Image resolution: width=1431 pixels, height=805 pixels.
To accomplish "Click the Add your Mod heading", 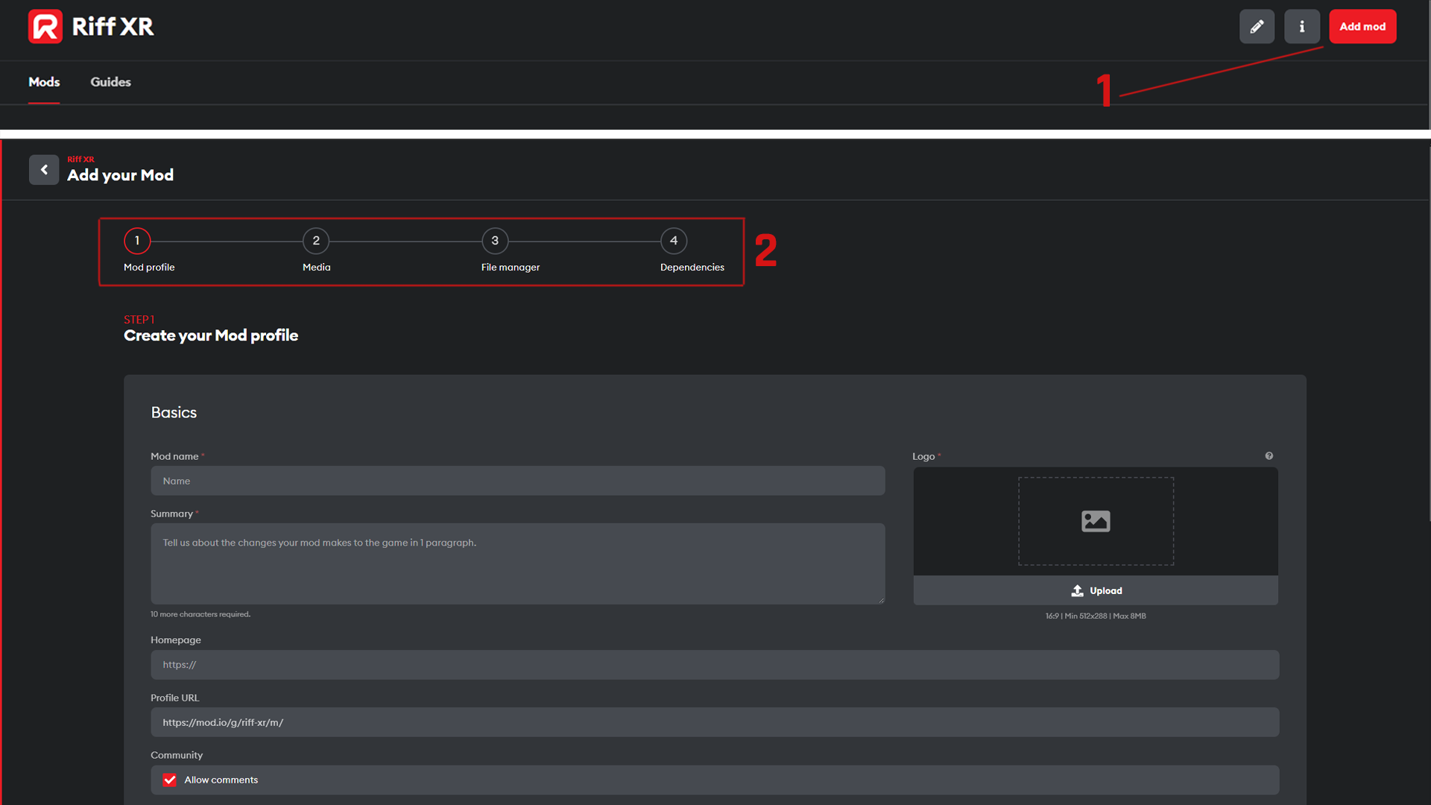I will click(120, 175).
